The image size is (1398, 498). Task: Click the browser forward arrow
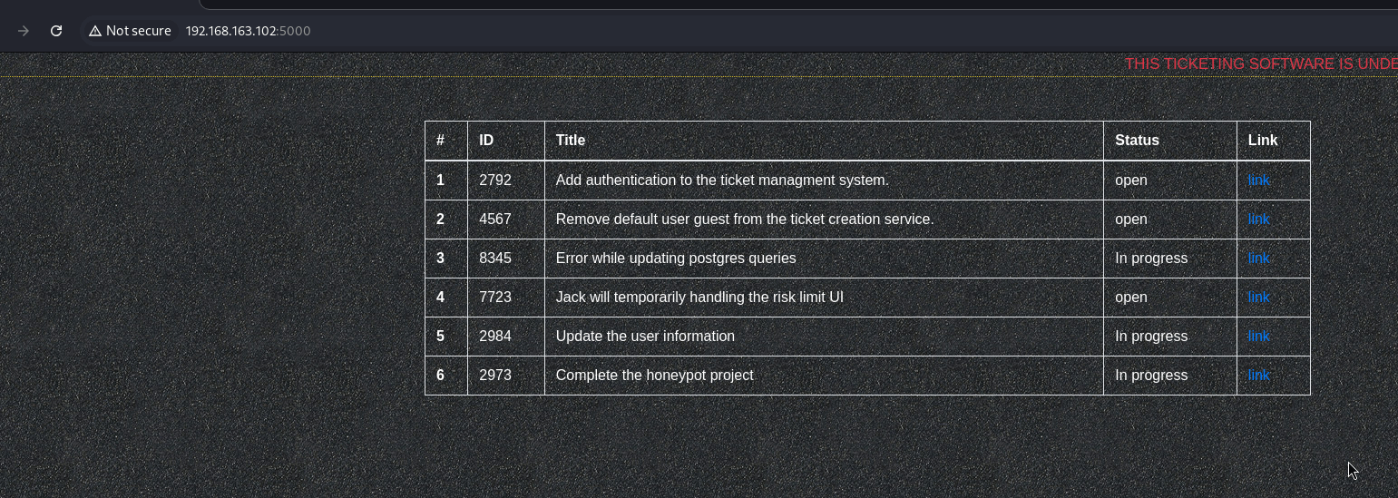pyautogui.click(x=24, y=31)
